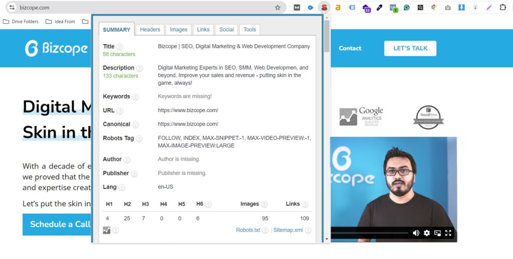
Task: Click the video progress bar
Action: (370, 233)
